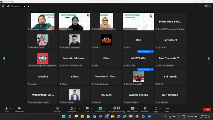Image resolution: width=213 pixels, height=120 pixels.
Task: Click Ask to Unmute on MUSTAKIM tile
Action: point(143,51)
